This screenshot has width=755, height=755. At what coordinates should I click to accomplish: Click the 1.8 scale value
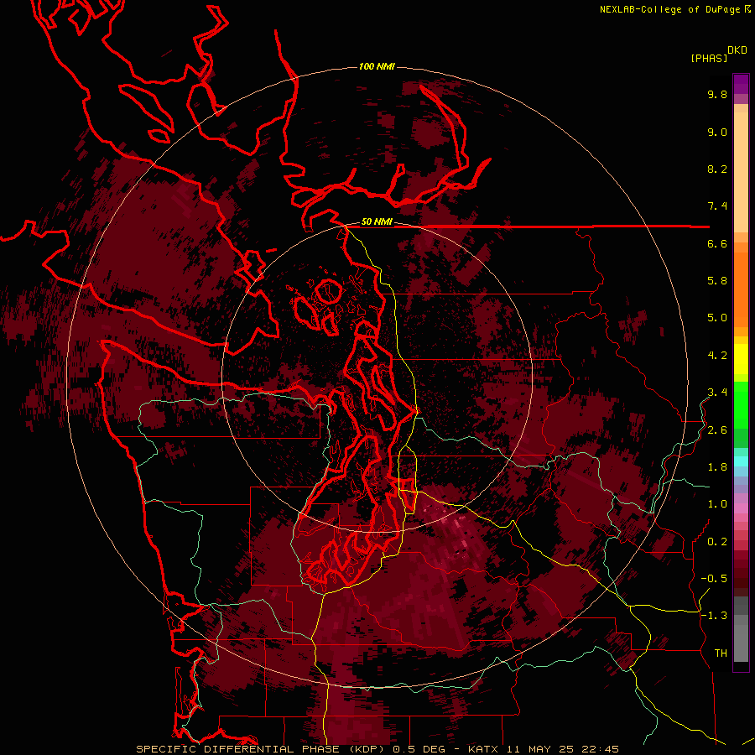click(x=717, y=467)
